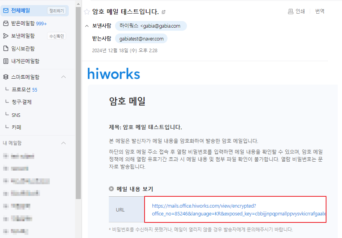This screenshot has height=238, width=342.
Task: Open the mail in new window icon
Action: click(164, 12)
